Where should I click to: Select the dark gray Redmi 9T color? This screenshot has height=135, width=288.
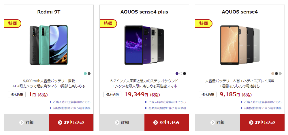(x=89, y=74)
